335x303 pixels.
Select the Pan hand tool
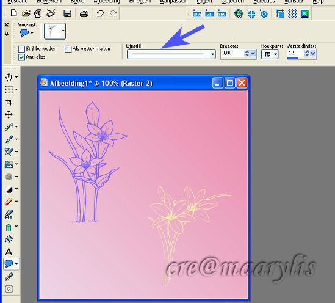(x=9, y=78)
